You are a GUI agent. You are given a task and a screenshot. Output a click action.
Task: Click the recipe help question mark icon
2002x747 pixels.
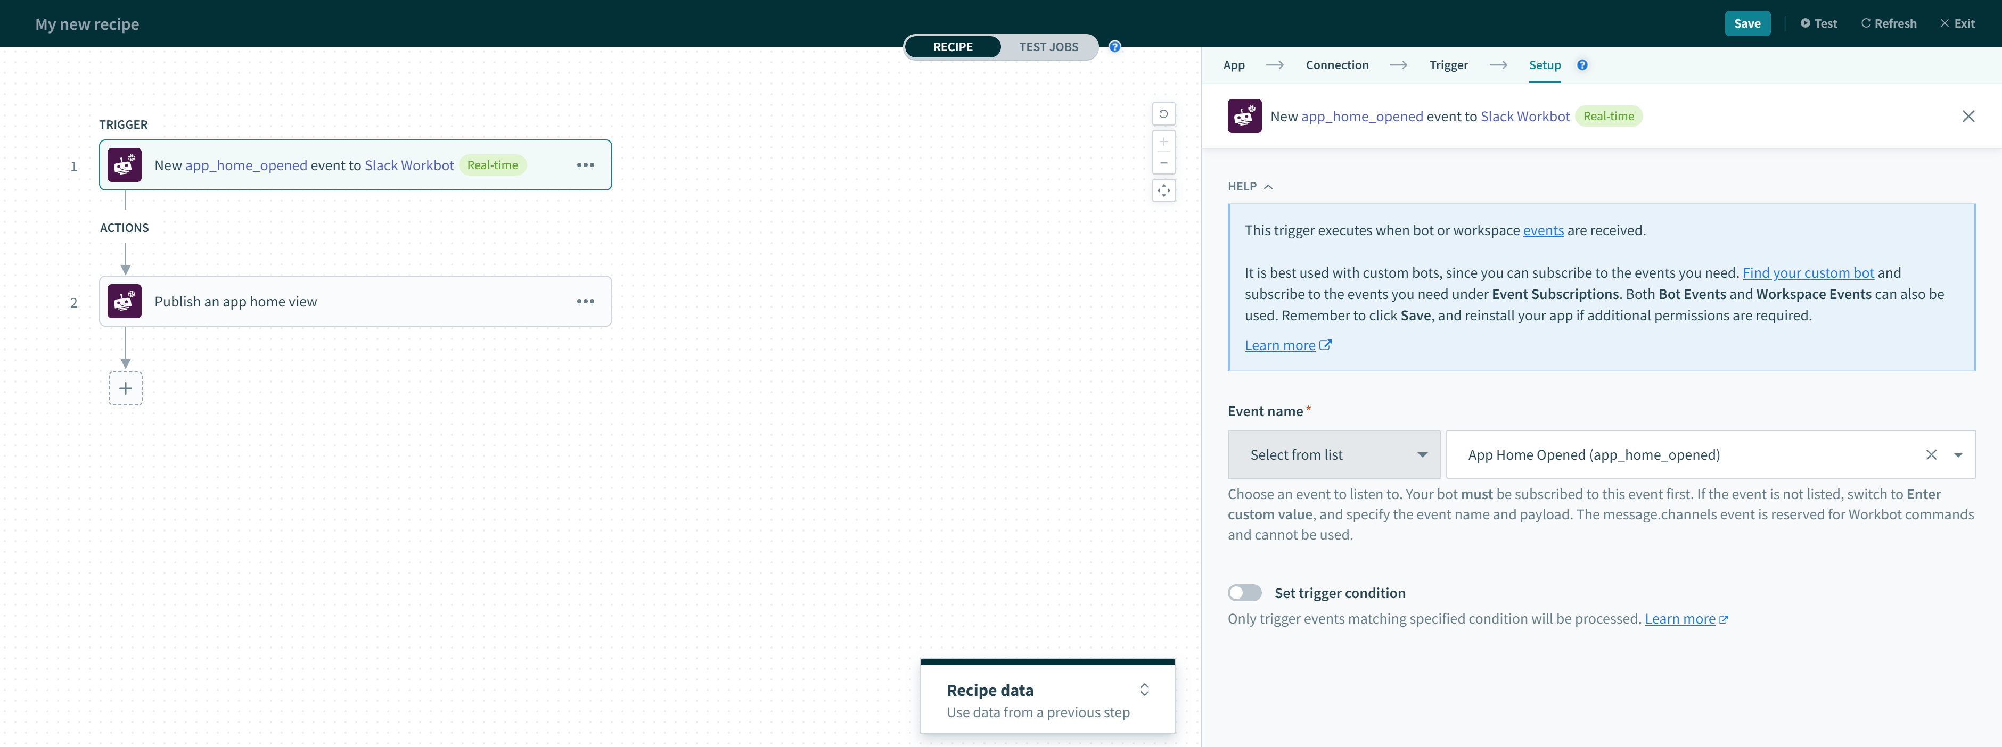pos(1113,46)
